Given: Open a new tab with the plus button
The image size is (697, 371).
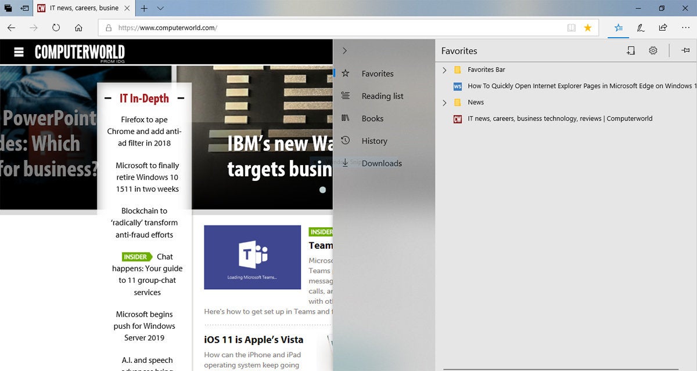Looking at the screenshot, I should click(x=144, y=8).
